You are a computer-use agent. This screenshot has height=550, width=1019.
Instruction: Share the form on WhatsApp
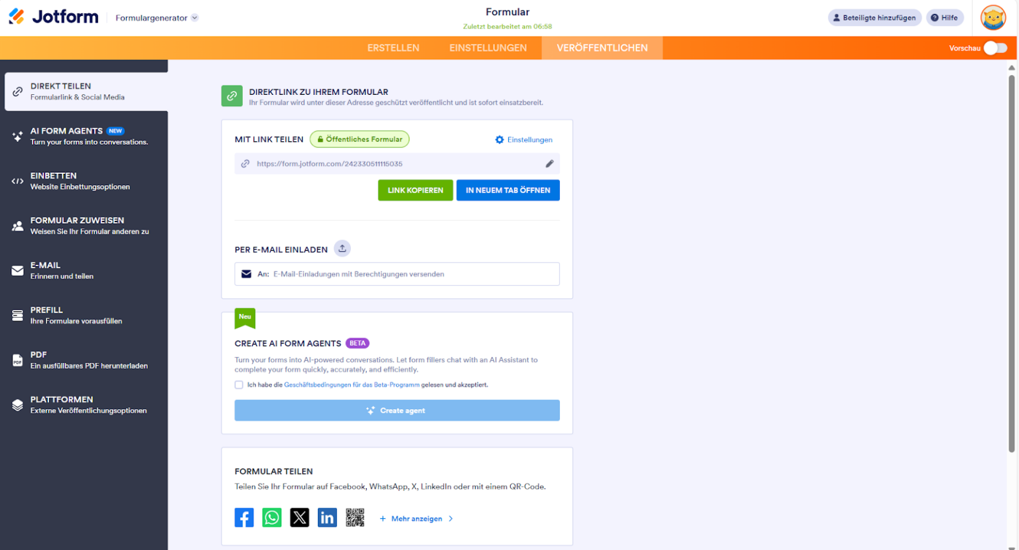coord(272,517)
